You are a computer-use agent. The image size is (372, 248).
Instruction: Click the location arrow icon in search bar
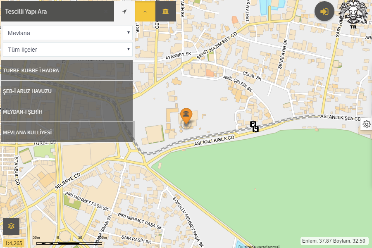pos(124,11)
